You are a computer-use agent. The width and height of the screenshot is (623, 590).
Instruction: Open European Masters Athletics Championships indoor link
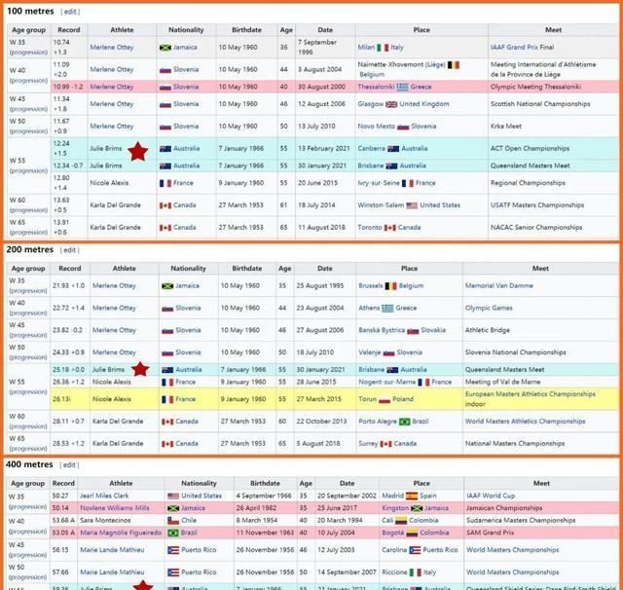pyautogui.click(x=530, y=399)
